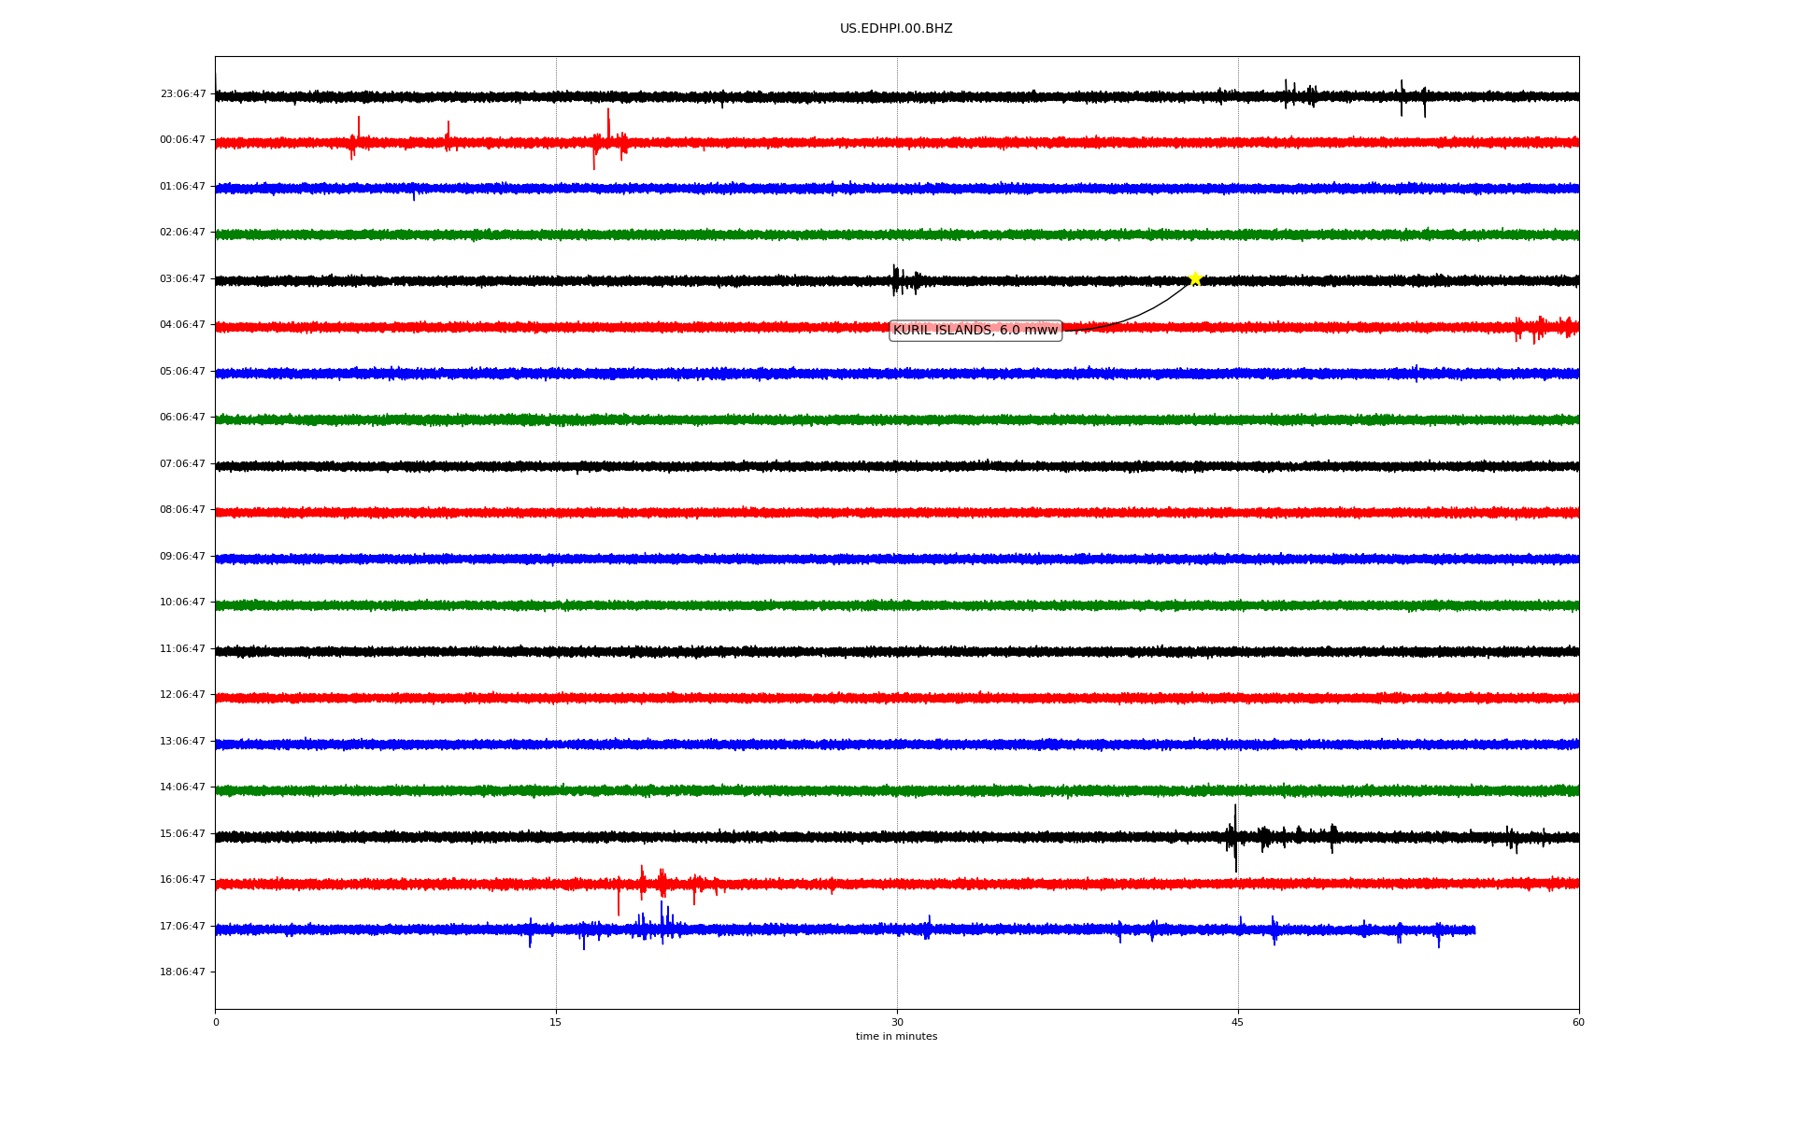Click the 05:06:47 time label

click(x=183, y=371)
